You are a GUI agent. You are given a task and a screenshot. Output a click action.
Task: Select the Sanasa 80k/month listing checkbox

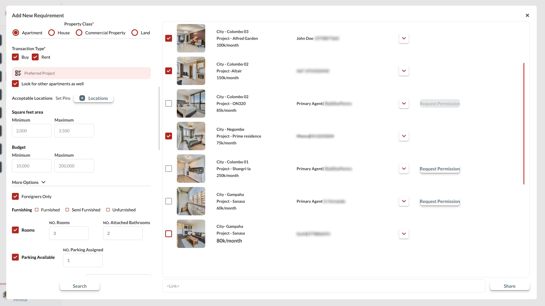click(169, 234)
